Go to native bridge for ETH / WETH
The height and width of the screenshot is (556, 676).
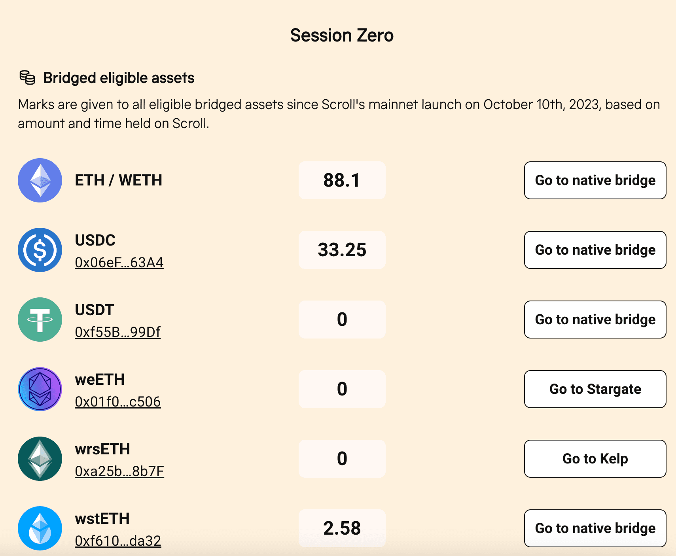[595, 180]
